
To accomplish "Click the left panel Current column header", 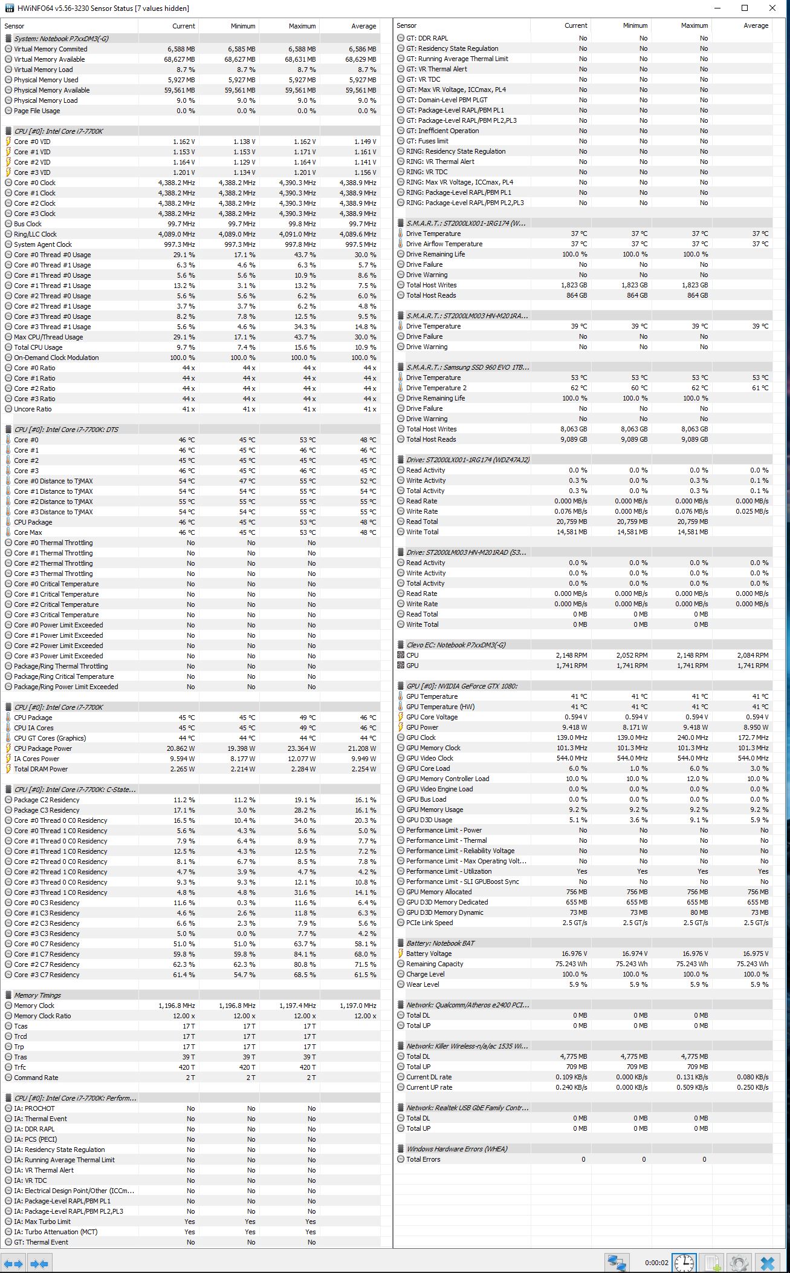I will [x=169, y=26].
